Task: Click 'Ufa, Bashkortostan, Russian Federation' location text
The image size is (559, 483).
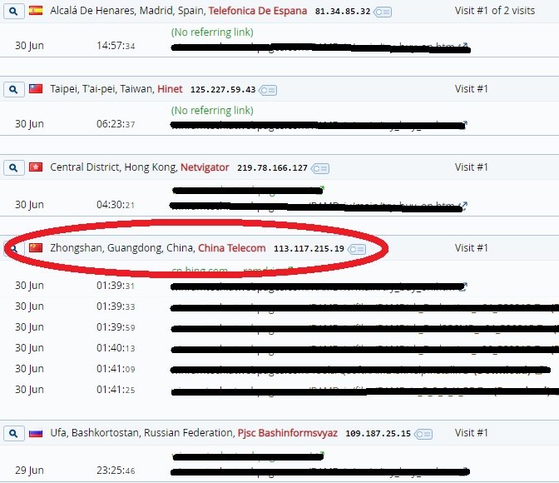Action: click(142, 433)
